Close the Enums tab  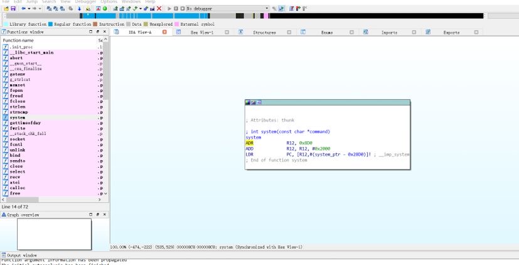[351, 32]
